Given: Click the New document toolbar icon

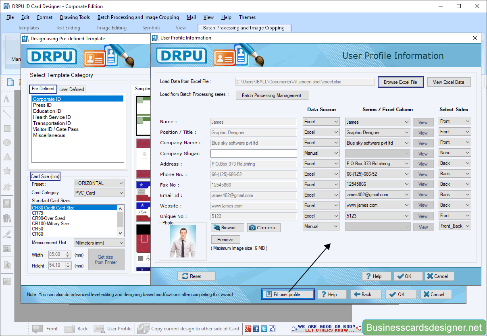Looking at the screenshot, I should pos(10,82).
